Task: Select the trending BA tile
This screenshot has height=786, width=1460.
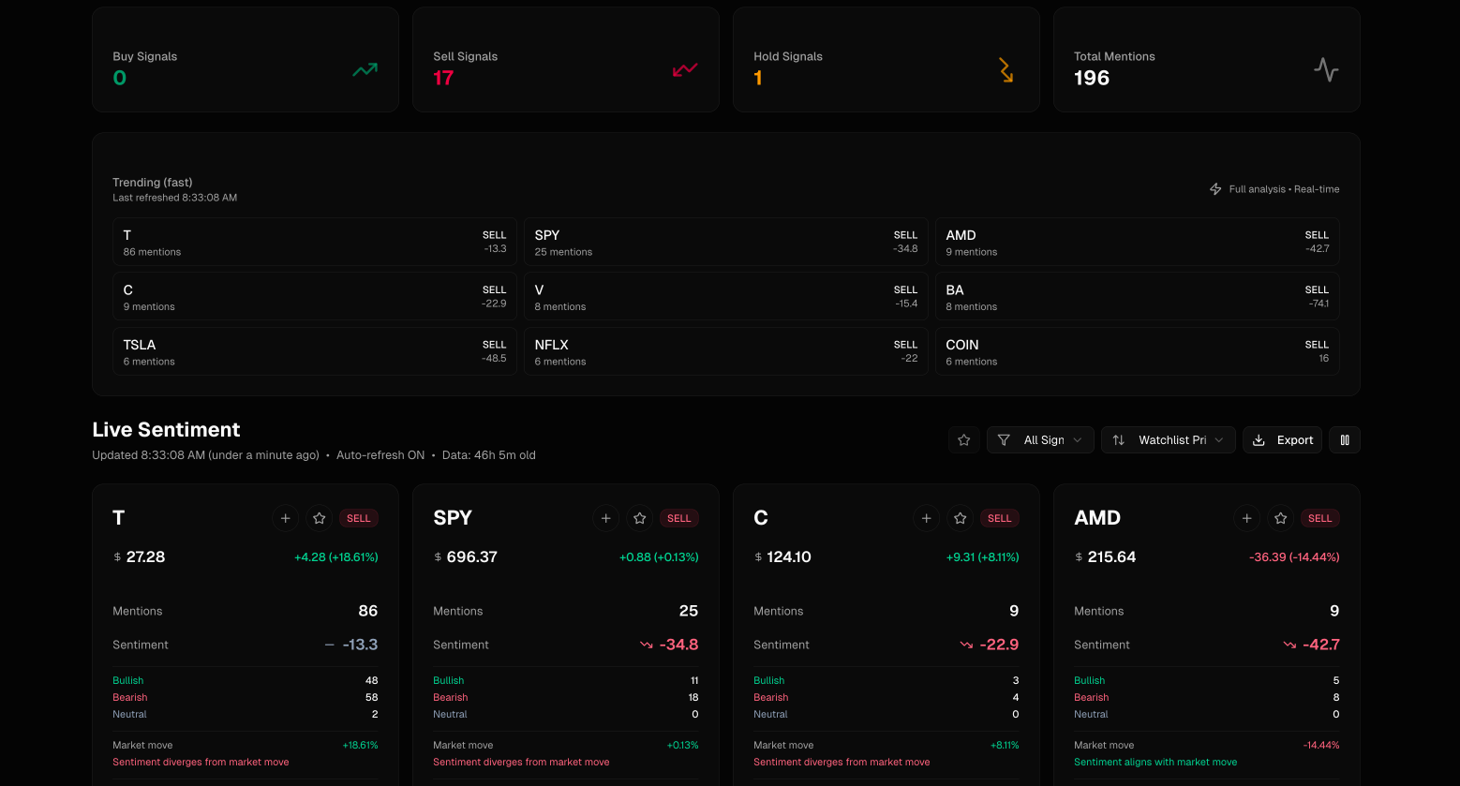Action: 1138,297
